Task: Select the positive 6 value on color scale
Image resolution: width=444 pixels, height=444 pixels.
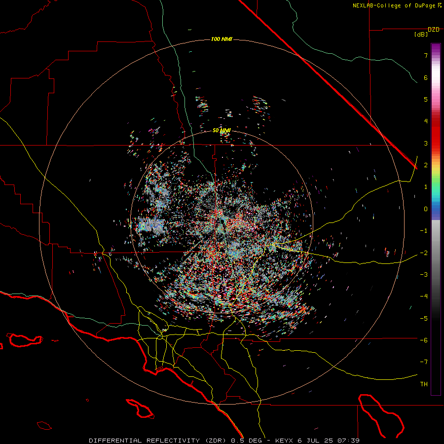Action: pyautogui.click(x=426, y=77)
